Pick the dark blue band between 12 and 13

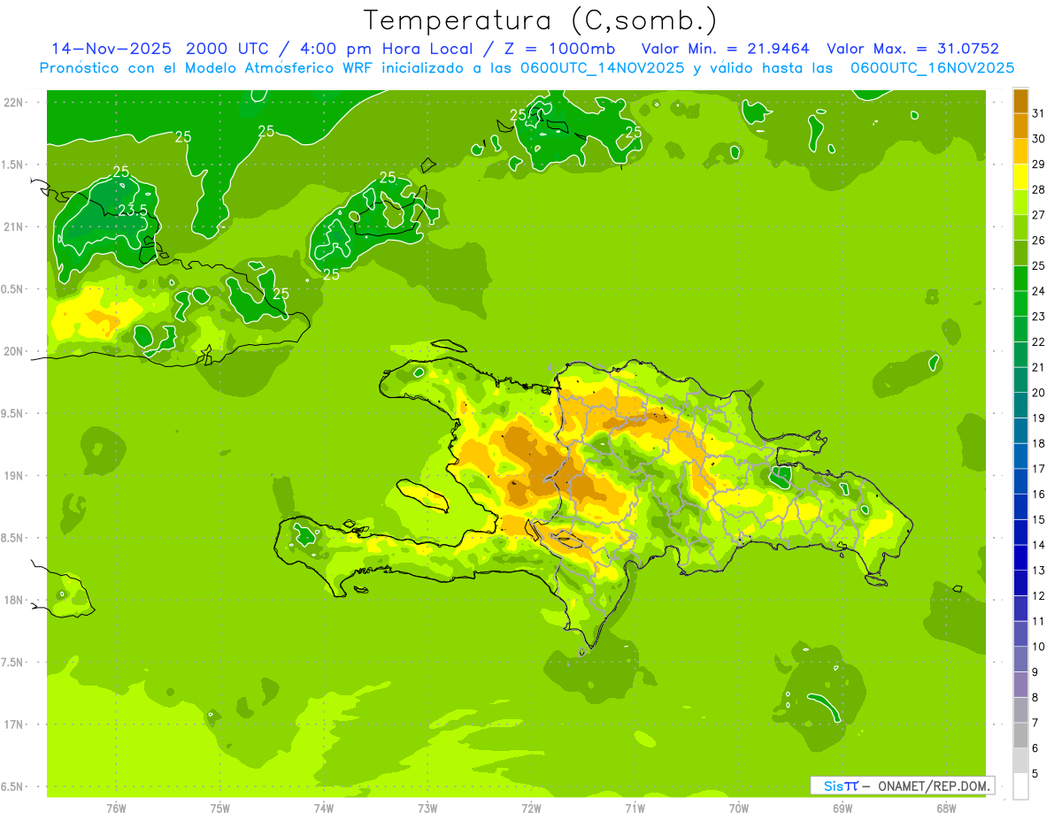click(1020, 583)
